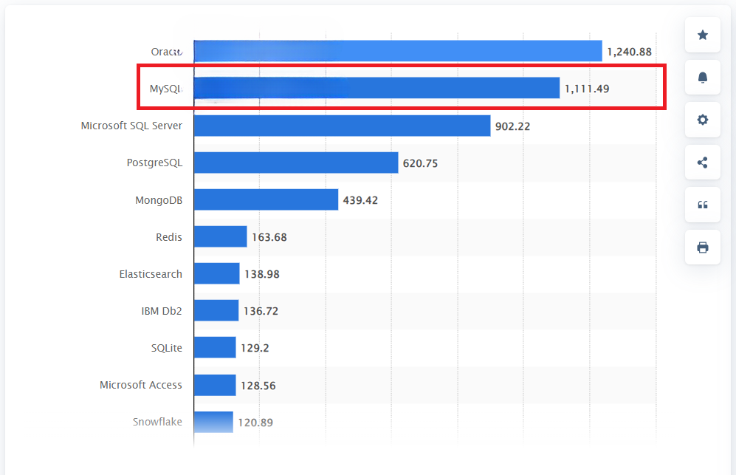The image size is (736, 475).
Task: Click the SQLite axis label
Action: (167, 348)
